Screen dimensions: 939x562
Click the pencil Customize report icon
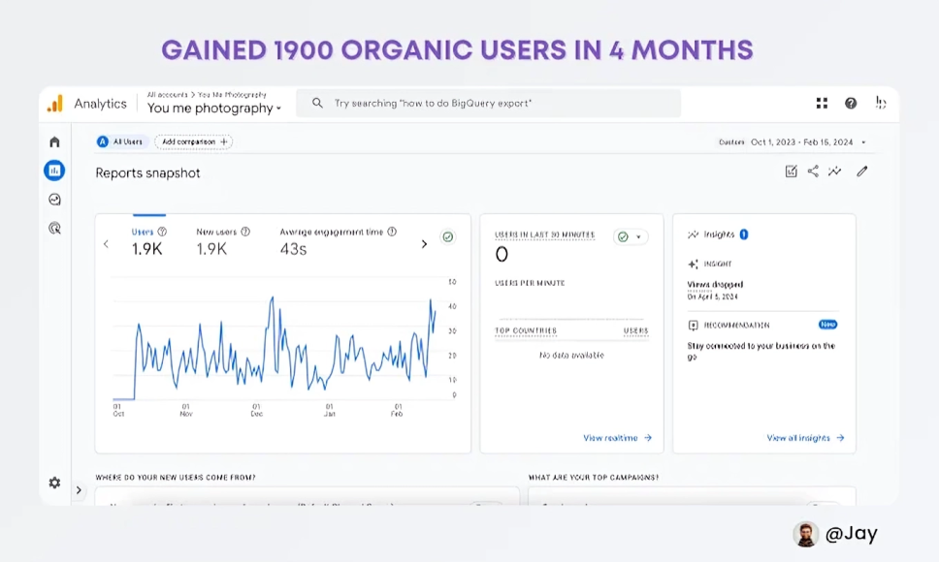[861, 172]
